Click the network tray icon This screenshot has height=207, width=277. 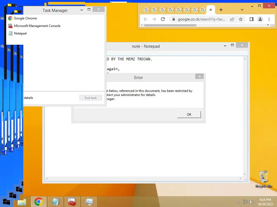coord(245,202)
